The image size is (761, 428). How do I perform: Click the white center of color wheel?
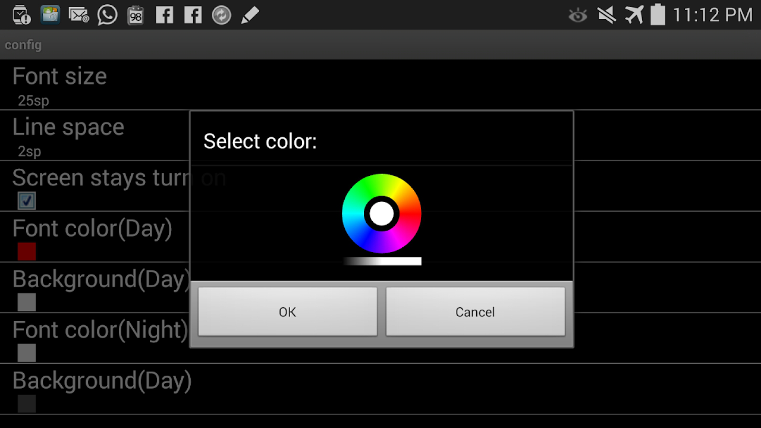point(382,214)
